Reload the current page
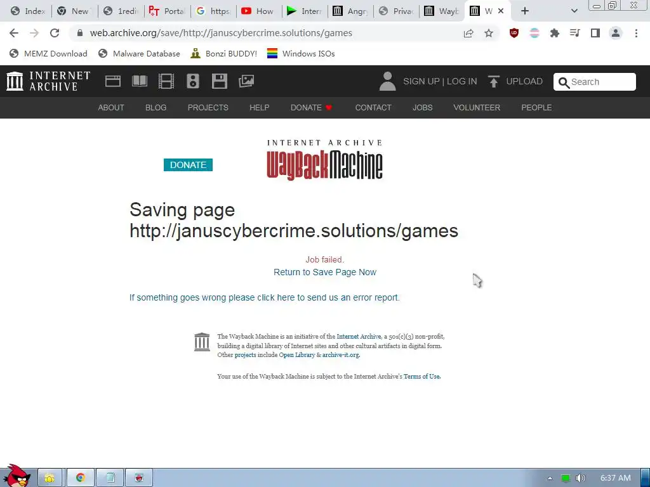 pyautogui.click(x=55, y=33)
